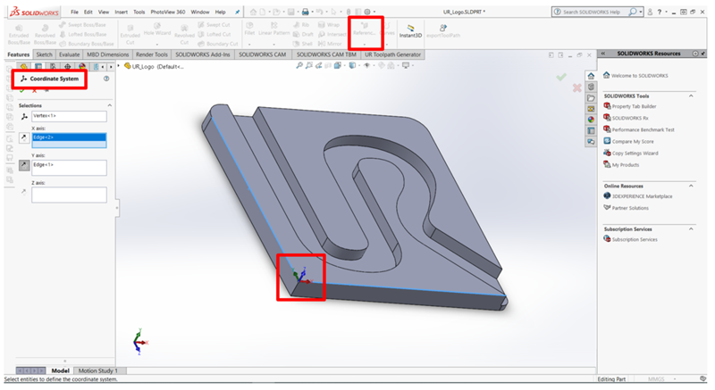Open the Curves dropdown arrow
The height and width of the screenshot is (390, 715).
387,45
